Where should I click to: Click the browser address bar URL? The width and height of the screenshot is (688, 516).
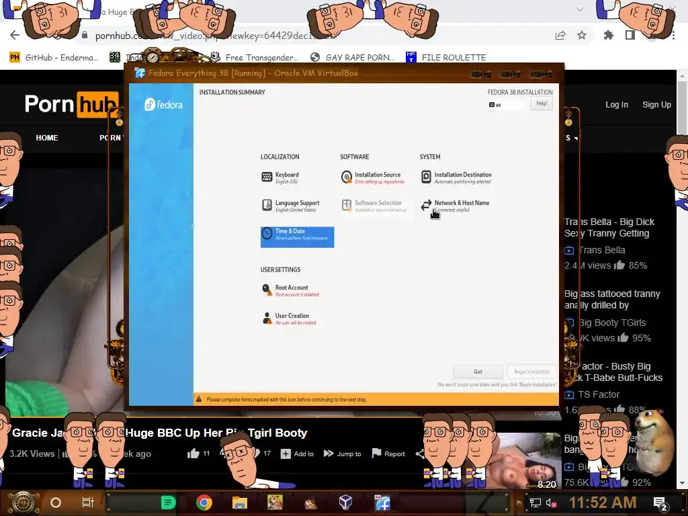tap(215, 36)
